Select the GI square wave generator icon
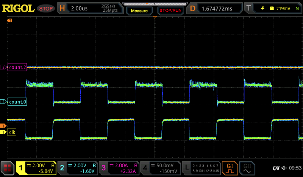Viewport: 303px width, 177px height. (230, 167)
